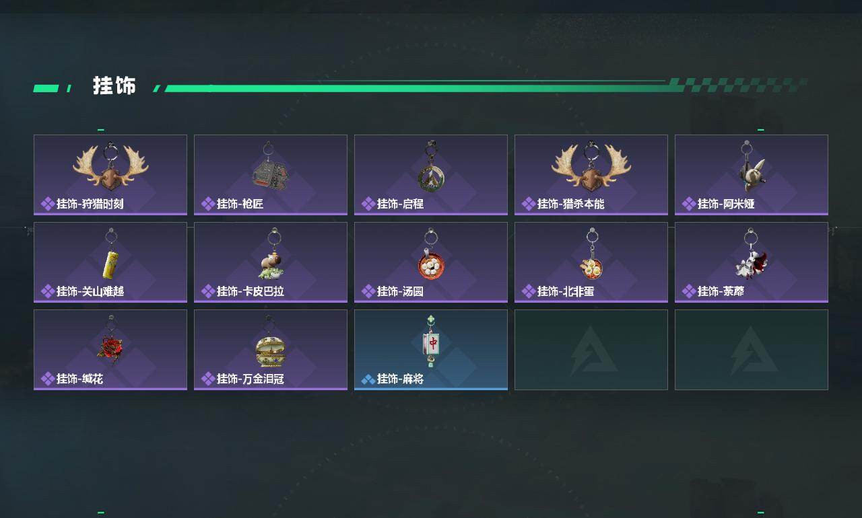Select the last empty charm slot

click(752, 350)
